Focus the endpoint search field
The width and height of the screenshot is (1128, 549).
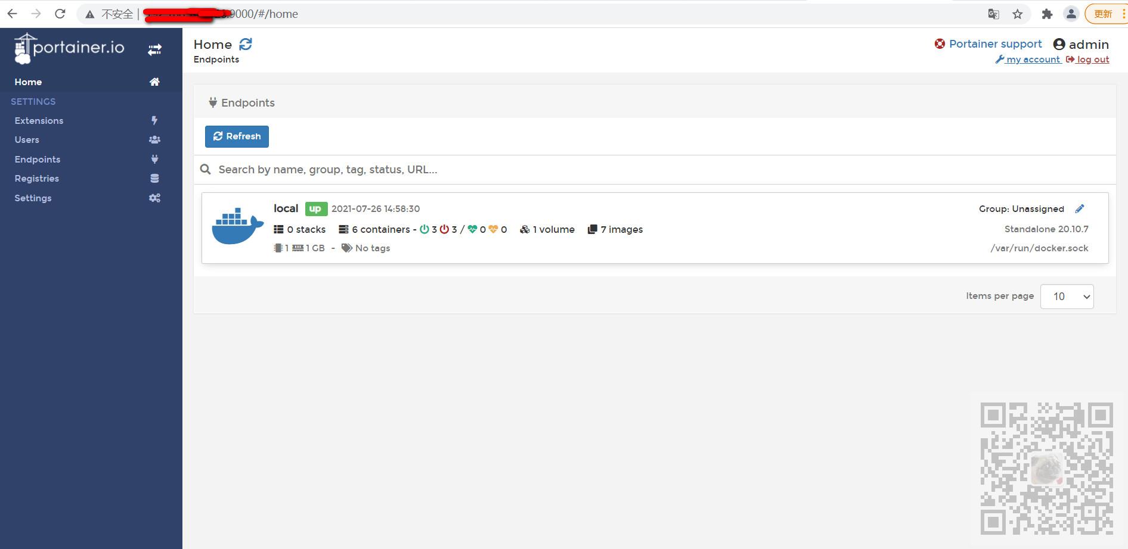pyautogui.click(x=655, y=170)
